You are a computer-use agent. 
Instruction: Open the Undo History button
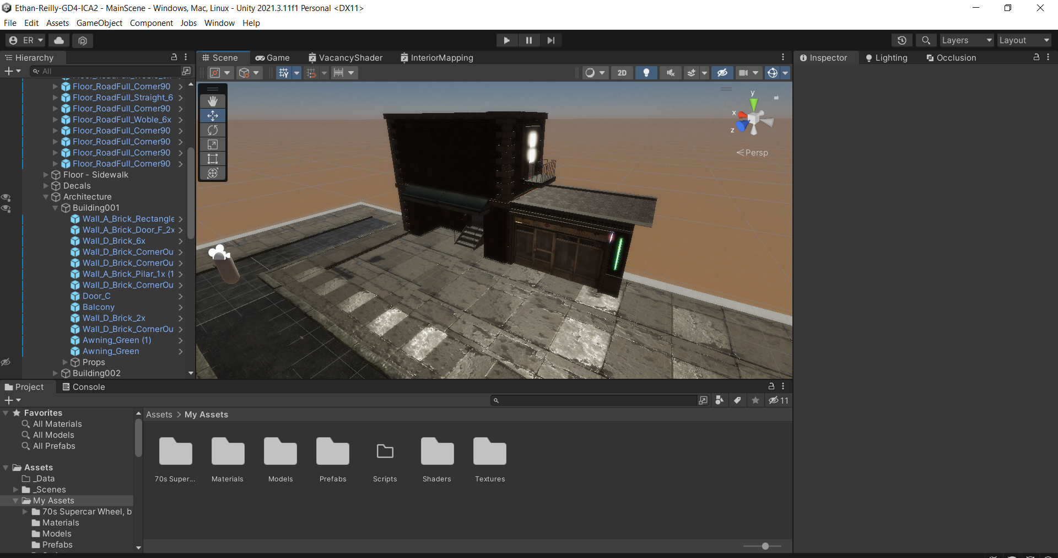[902, 40]
